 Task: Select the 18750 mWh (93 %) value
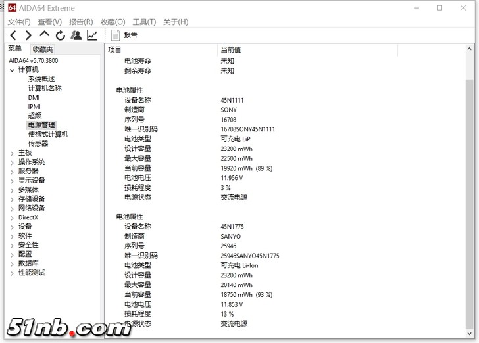pos(246,295)
